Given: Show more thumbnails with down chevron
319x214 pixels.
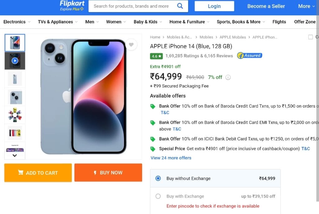Looking at the screenshot, I should click(x=15, y=155).
